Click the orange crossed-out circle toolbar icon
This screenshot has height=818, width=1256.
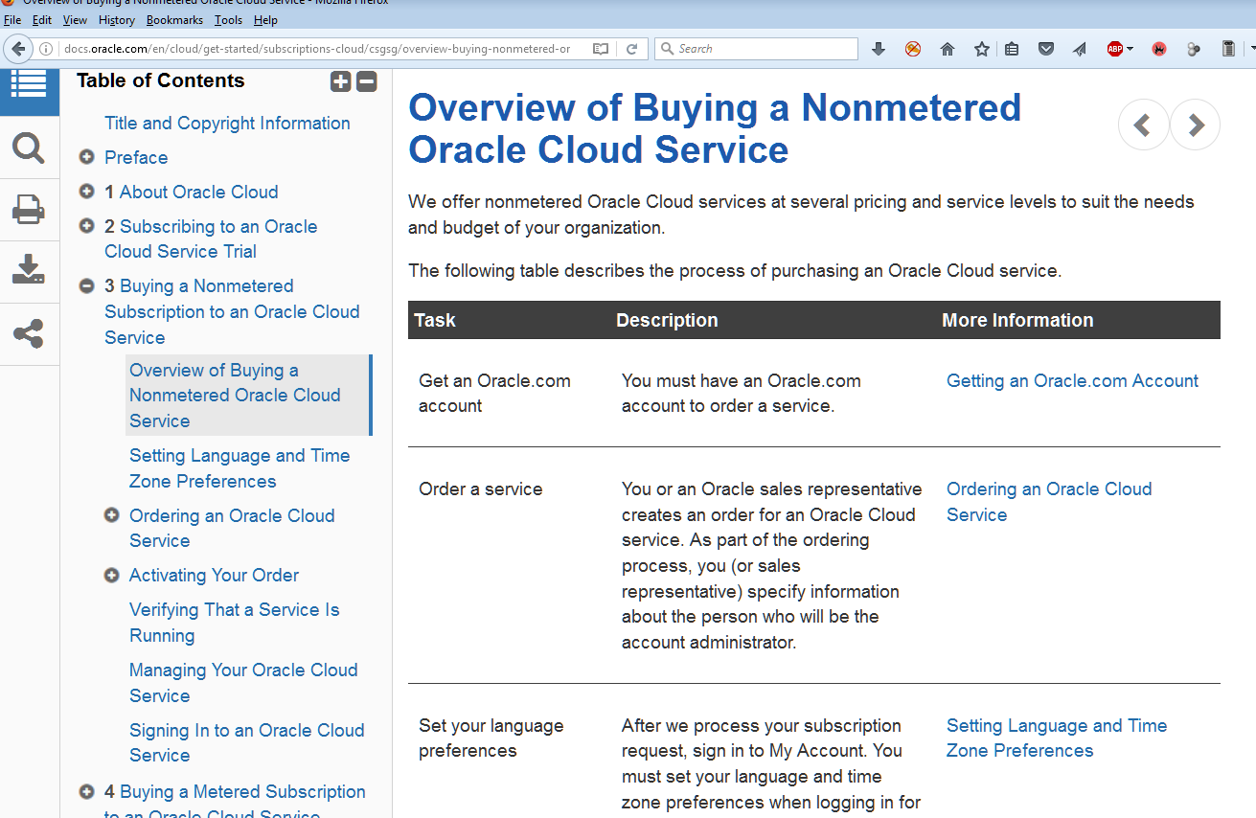[913, 49]
